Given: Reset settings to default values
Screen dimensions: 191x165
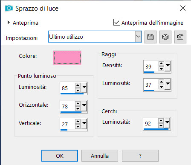Looking at the screenshot, I should pyautogui.click(x=180, y=37).
